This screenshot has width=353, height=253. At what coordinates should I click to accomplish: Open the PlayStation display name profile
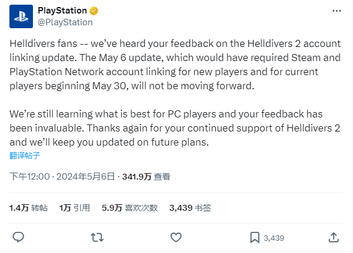pyautogui.click(x=62, y=11)
